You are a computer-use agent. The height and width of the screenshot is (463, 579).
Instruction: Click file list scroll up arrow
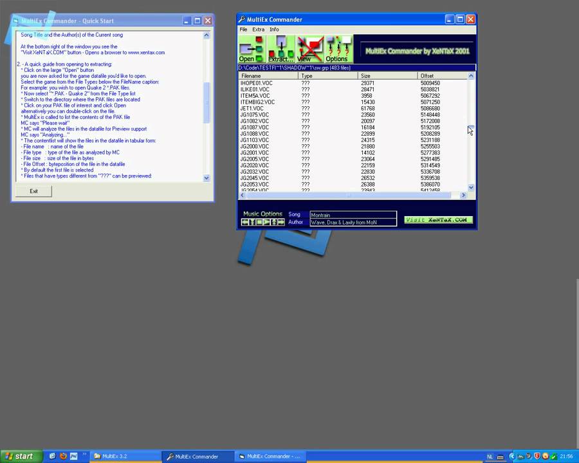(471, 76)
